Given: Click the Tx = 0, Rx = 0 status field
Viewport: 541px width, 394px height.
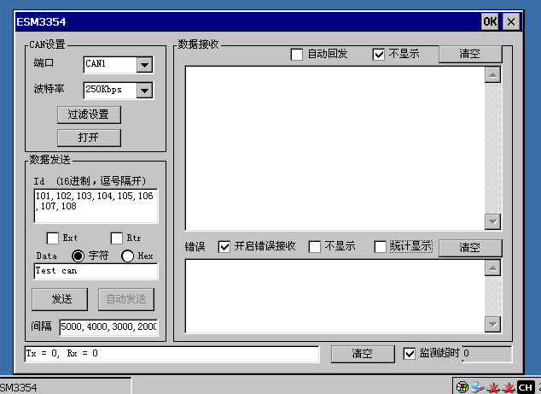Looking at the screenshot, I should tap(172, 354).
